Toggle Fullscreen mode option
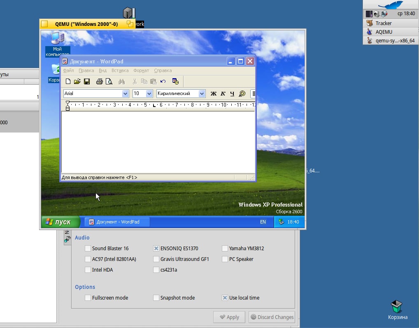 (88, 298)
